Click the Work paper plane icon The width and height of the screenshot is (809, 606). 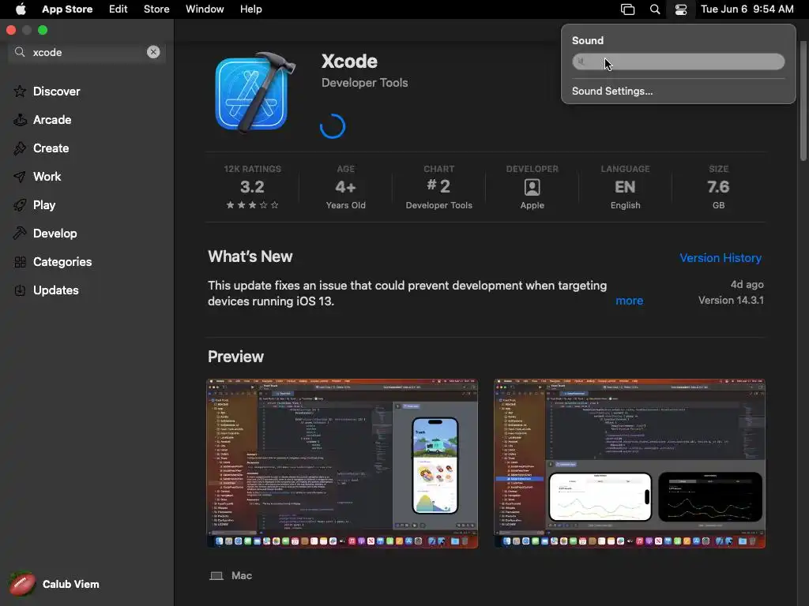point(20,176)
